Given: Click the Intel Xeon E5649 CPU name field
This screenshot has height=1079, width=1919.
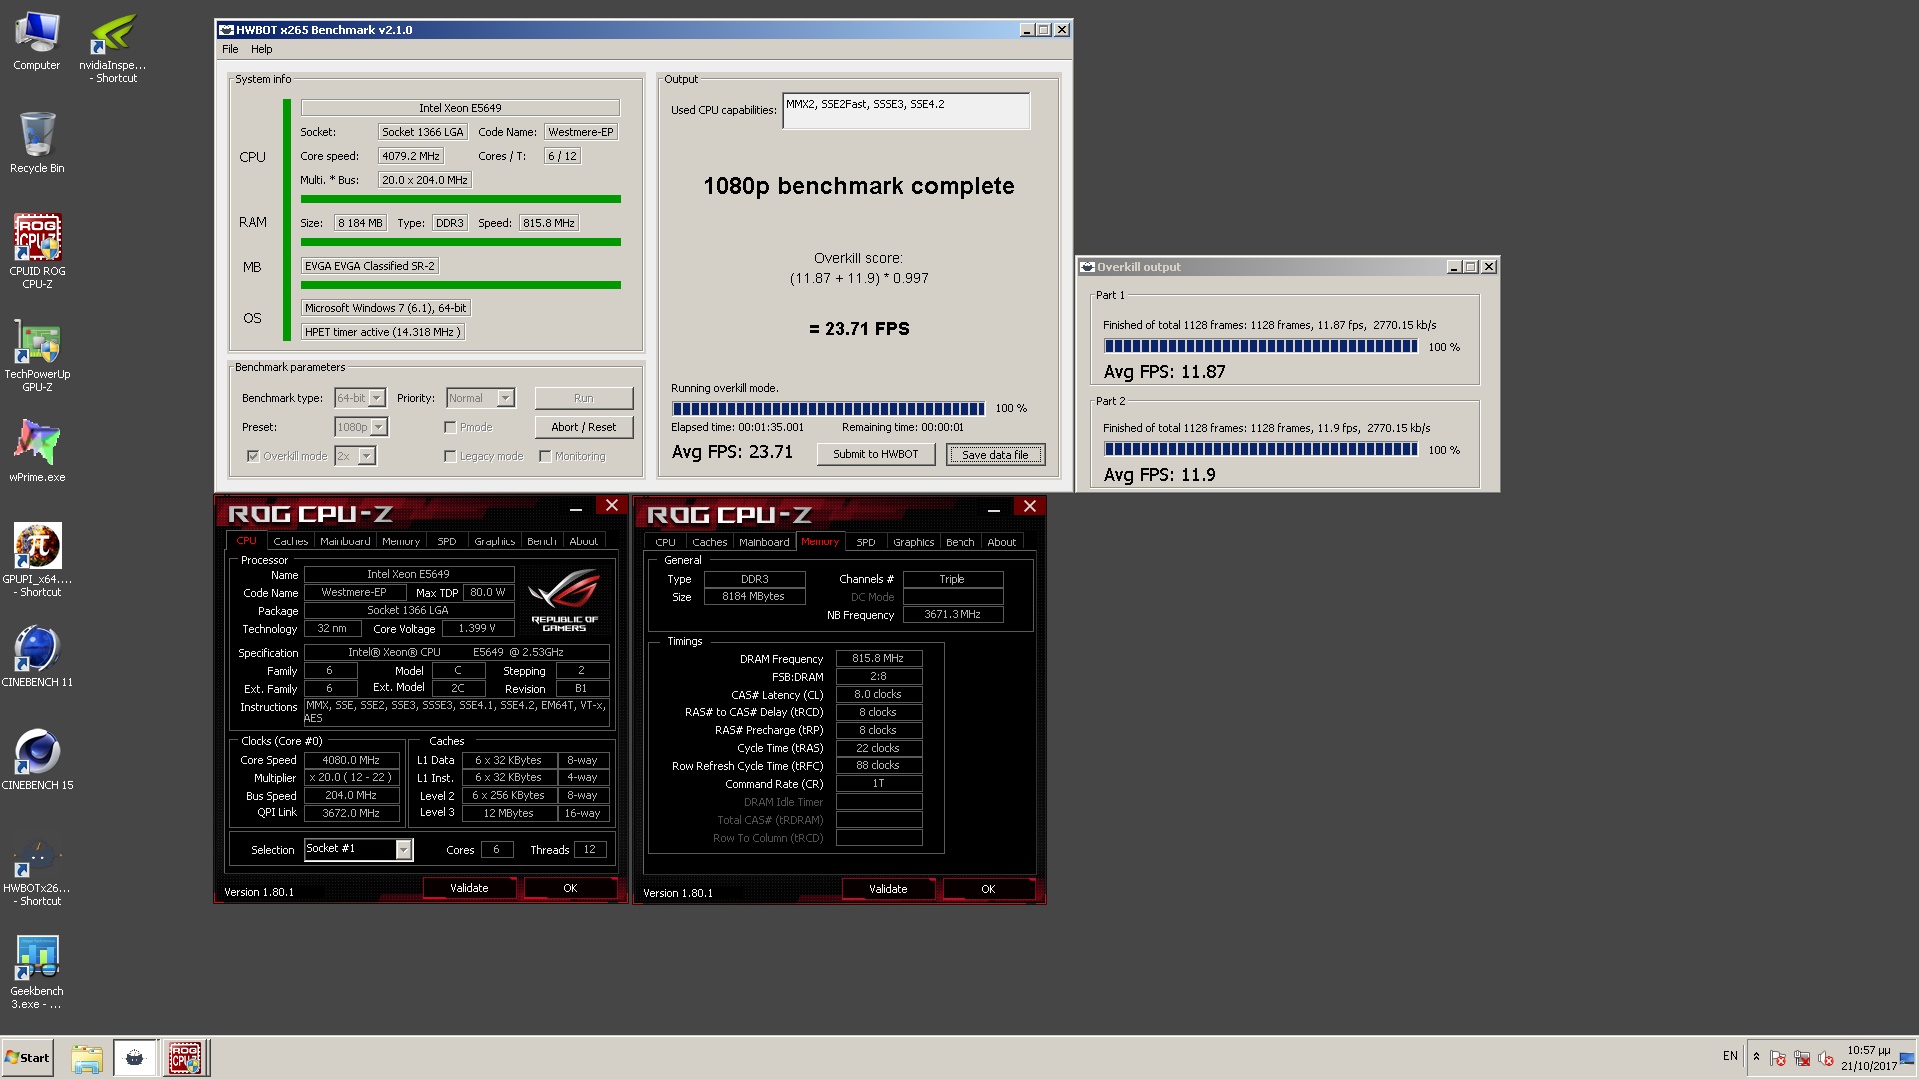Looking at the screenshot, I should click(460, 108).
